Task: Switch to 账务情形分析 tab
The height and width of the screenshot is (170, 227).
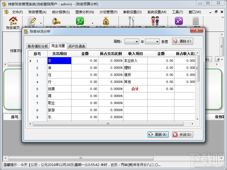Action: pos(38,46)
